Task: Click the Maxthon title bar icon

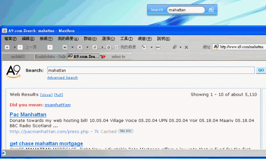Action: click(5, 30)
